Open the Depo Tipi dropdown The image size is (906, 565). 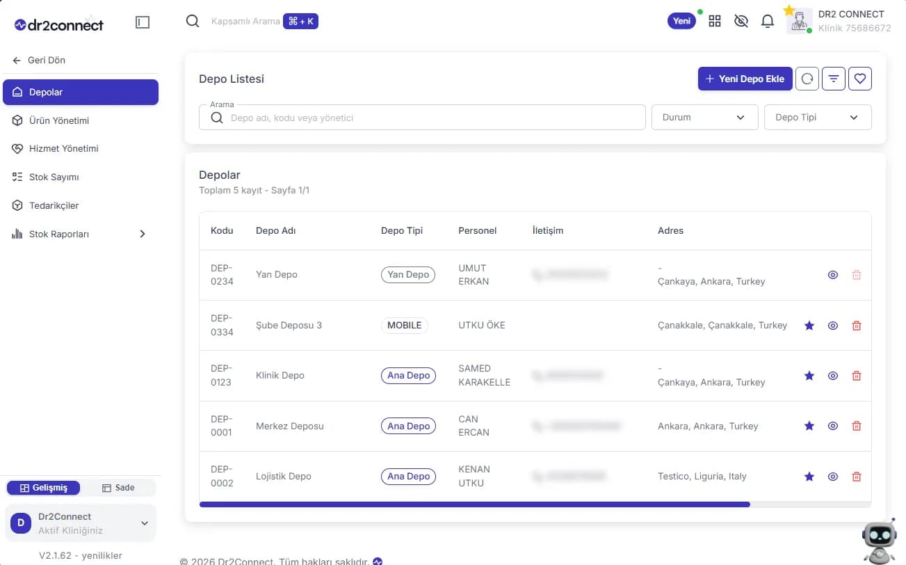[818, 118]
